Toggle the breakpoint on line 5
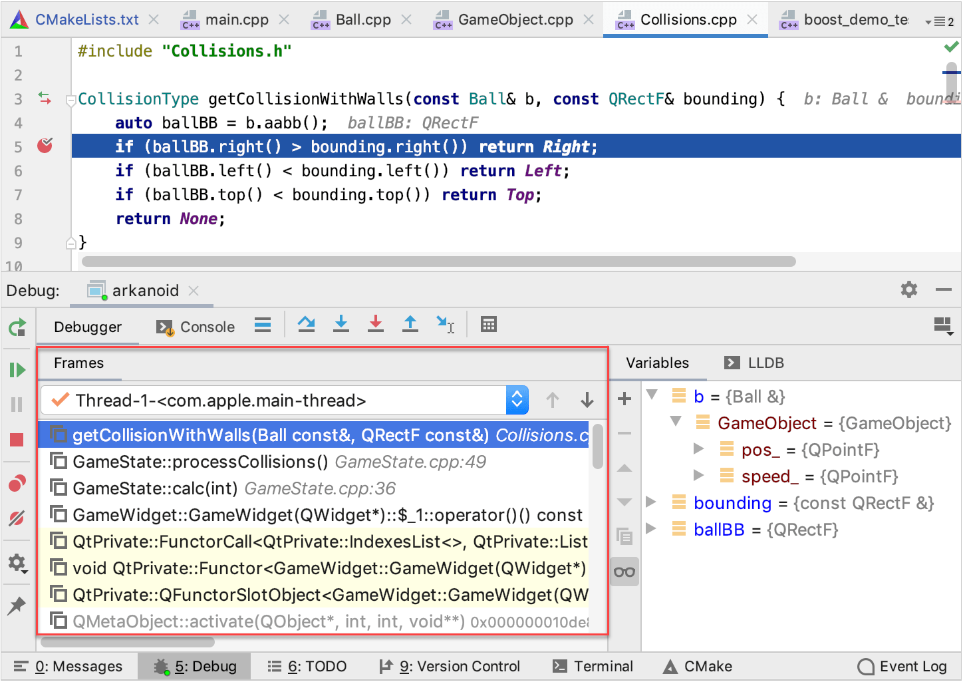Image resolution: width=963 pixels, height=682 pixels. pyautogui.click(x=45, y=146)
